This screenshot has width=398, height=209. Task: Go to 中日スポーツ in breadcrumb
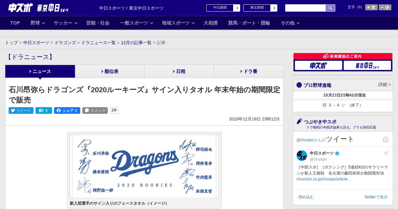coord(36,43)
